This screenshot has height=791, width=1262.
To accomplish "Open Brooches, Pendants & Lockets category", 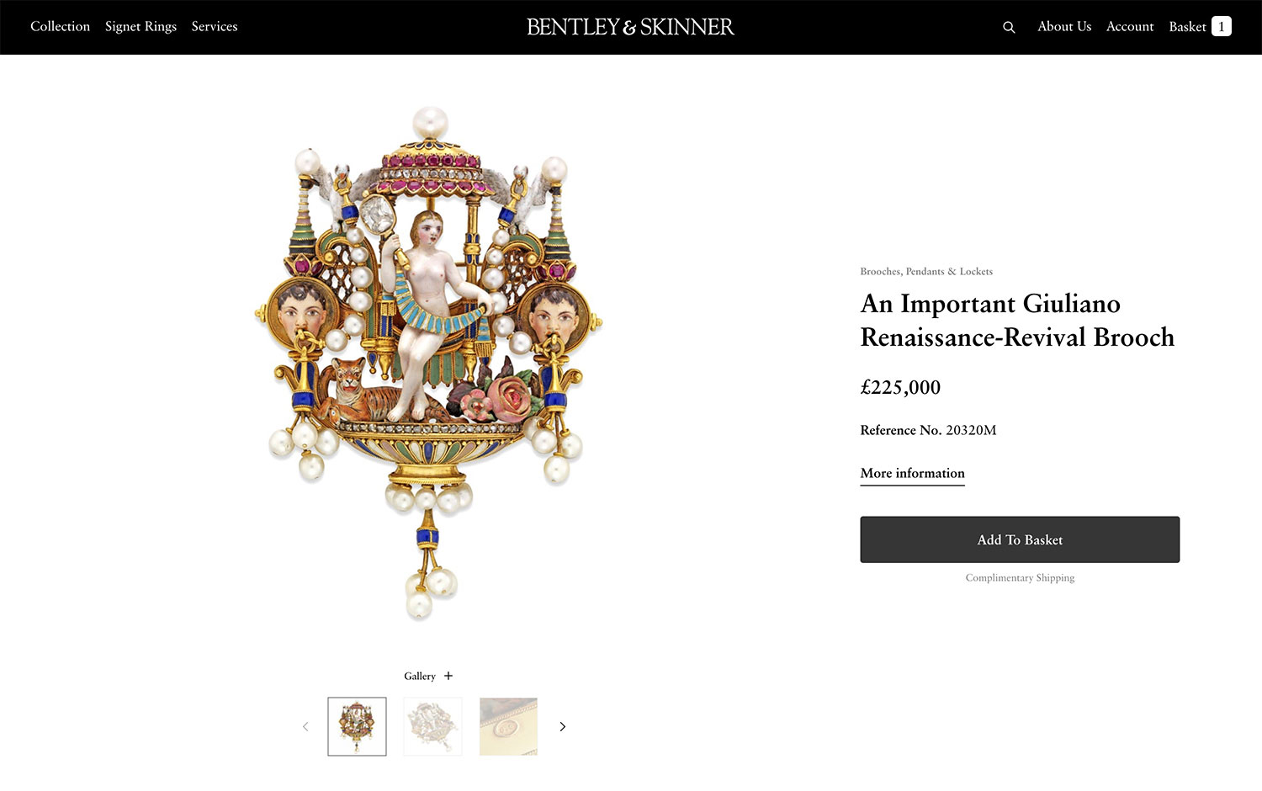I will click(926, 272).
